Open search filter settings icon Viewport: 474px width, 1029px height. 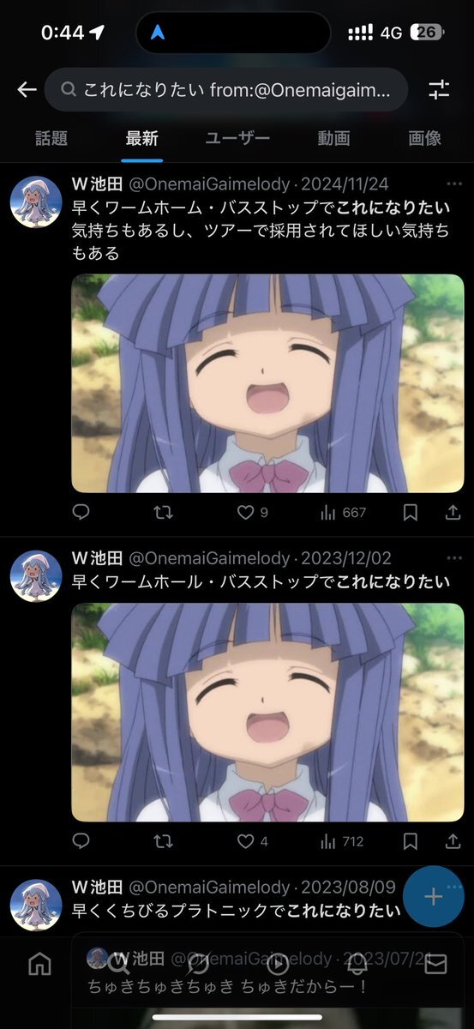click(x=439, y=89)
